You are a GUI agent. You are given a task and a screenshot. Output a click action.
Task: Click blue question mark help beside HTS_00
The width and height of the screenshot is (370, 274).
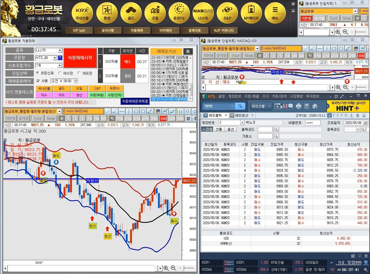click(60, 58)
